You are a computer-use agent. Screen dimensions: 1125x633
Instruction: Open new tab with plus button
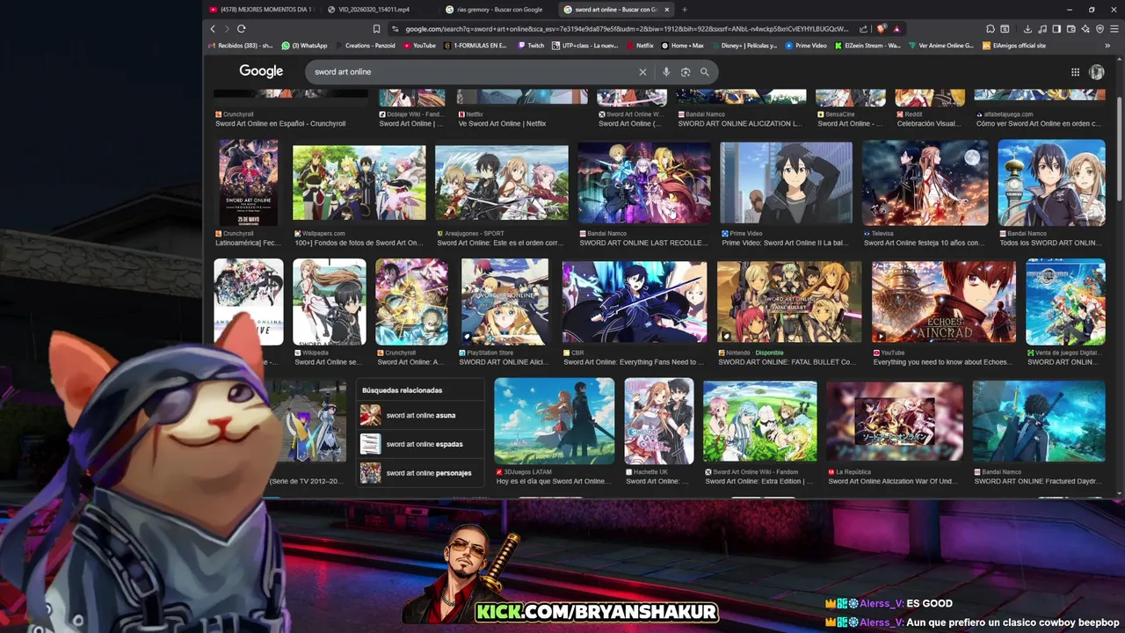685,10
